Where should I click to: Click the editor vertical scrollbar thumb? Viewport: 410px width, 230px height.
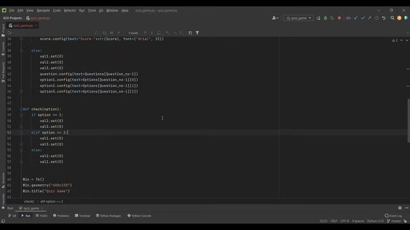tap(409, 121)
